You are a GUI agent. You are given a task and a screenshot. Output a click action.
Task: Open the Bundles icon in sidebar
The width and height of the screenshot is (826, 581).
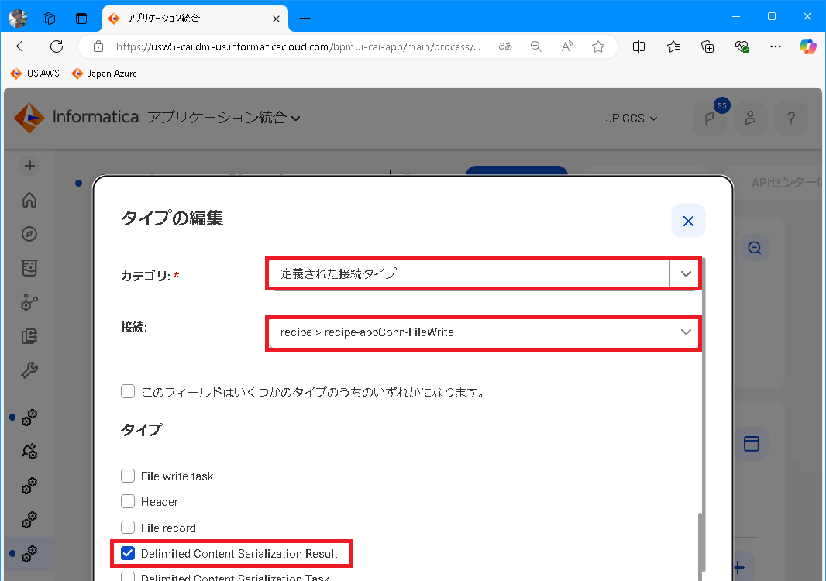coord(29,268)
